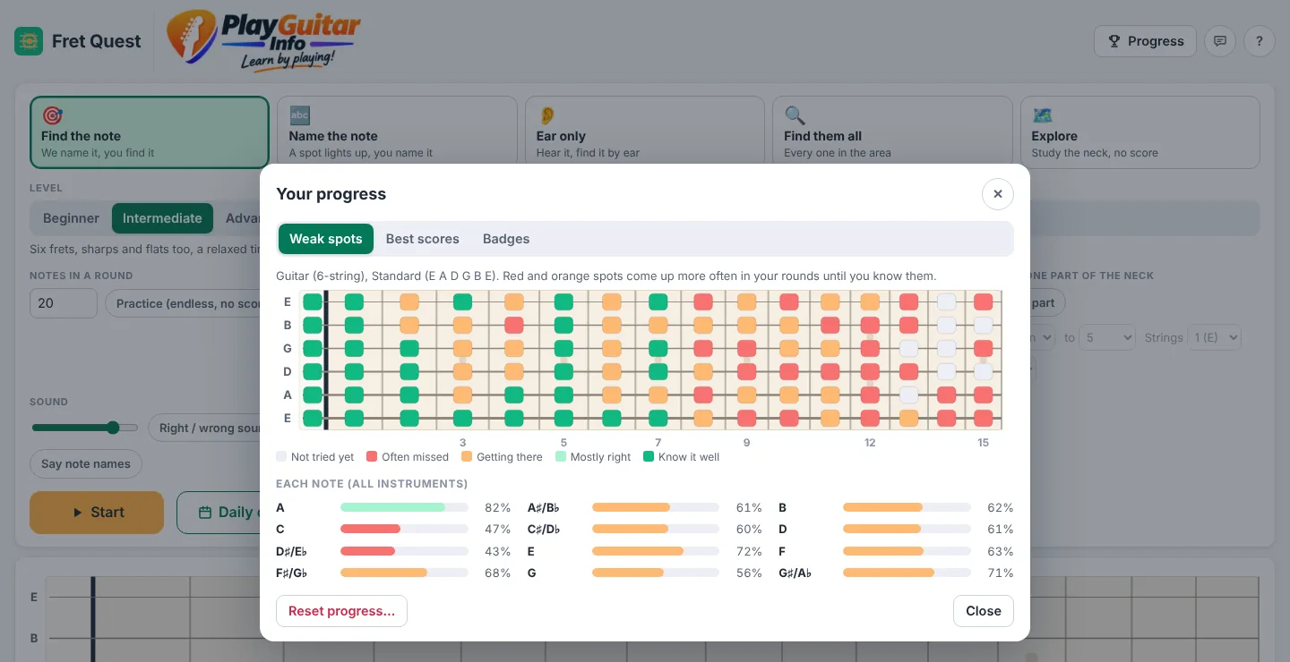Image resolution: width=1290 pixels, height=662 pixels.
Task: Click the 'EACH NOTE (ALL INSTRUMENTS)' heading
Action: click(x=372, y=484)
